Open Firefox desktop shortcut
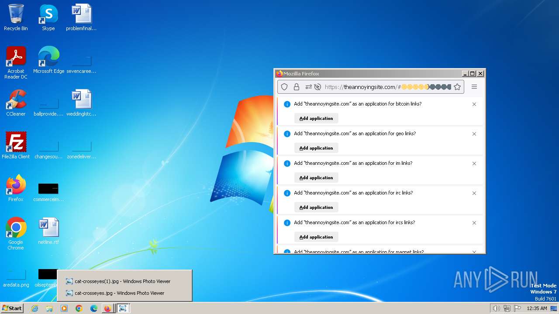Screen dimensions: 559x314 click(x=16, y=188)
